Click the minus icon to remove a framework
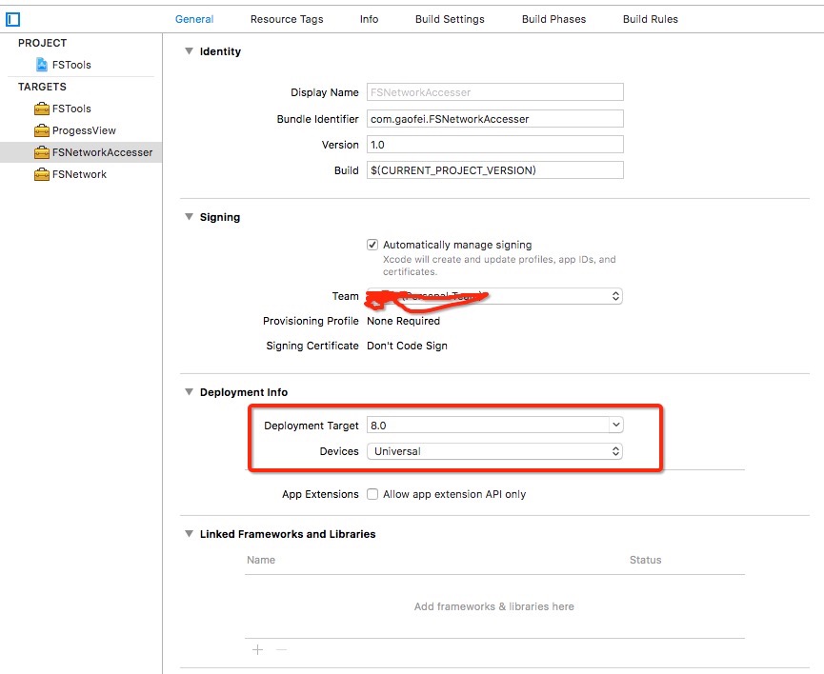824x674 pixels. [x=281, y=649]
